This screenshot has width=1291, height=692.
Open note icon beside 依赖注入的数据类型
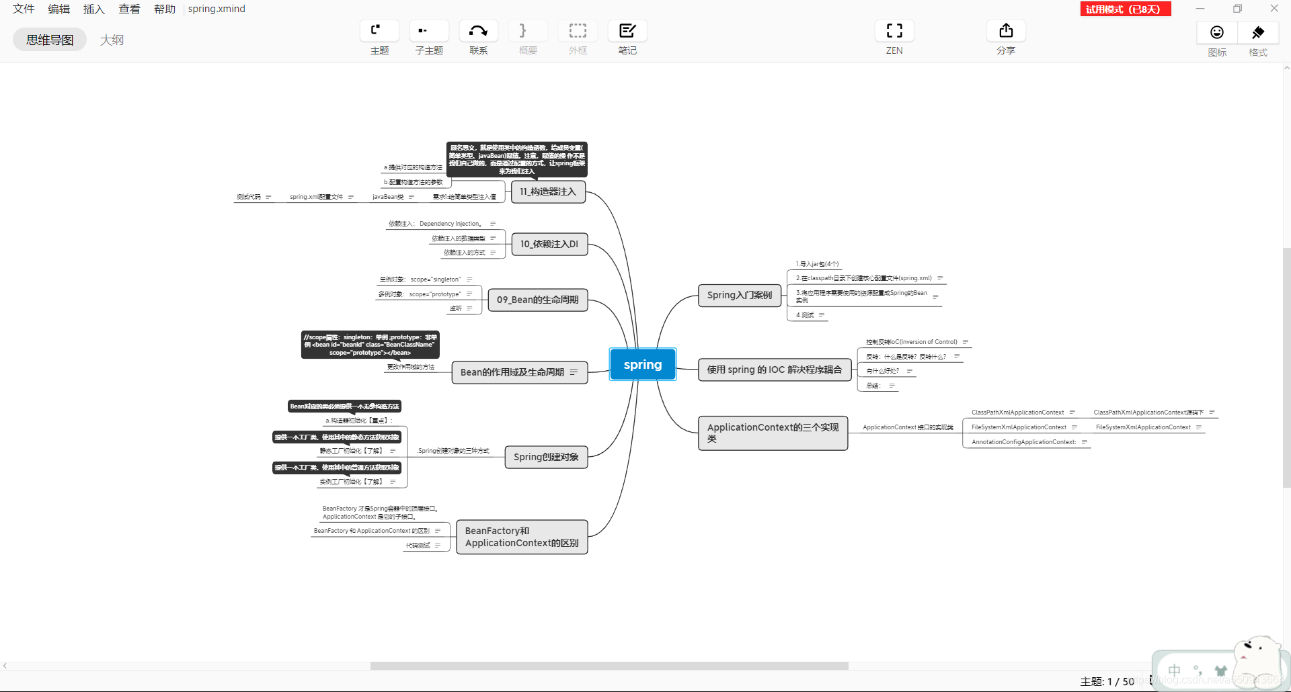point(493,238)
